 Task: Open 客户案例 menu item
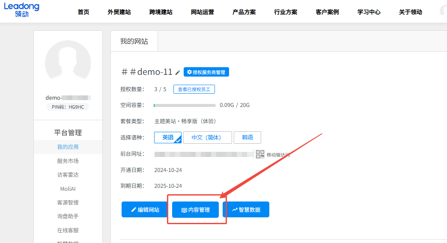327,12
